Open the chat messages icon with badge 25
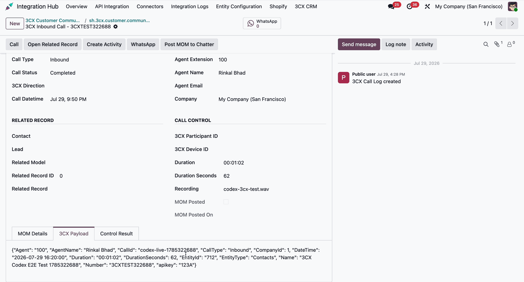The image size is (524, 282). [391, 7]
